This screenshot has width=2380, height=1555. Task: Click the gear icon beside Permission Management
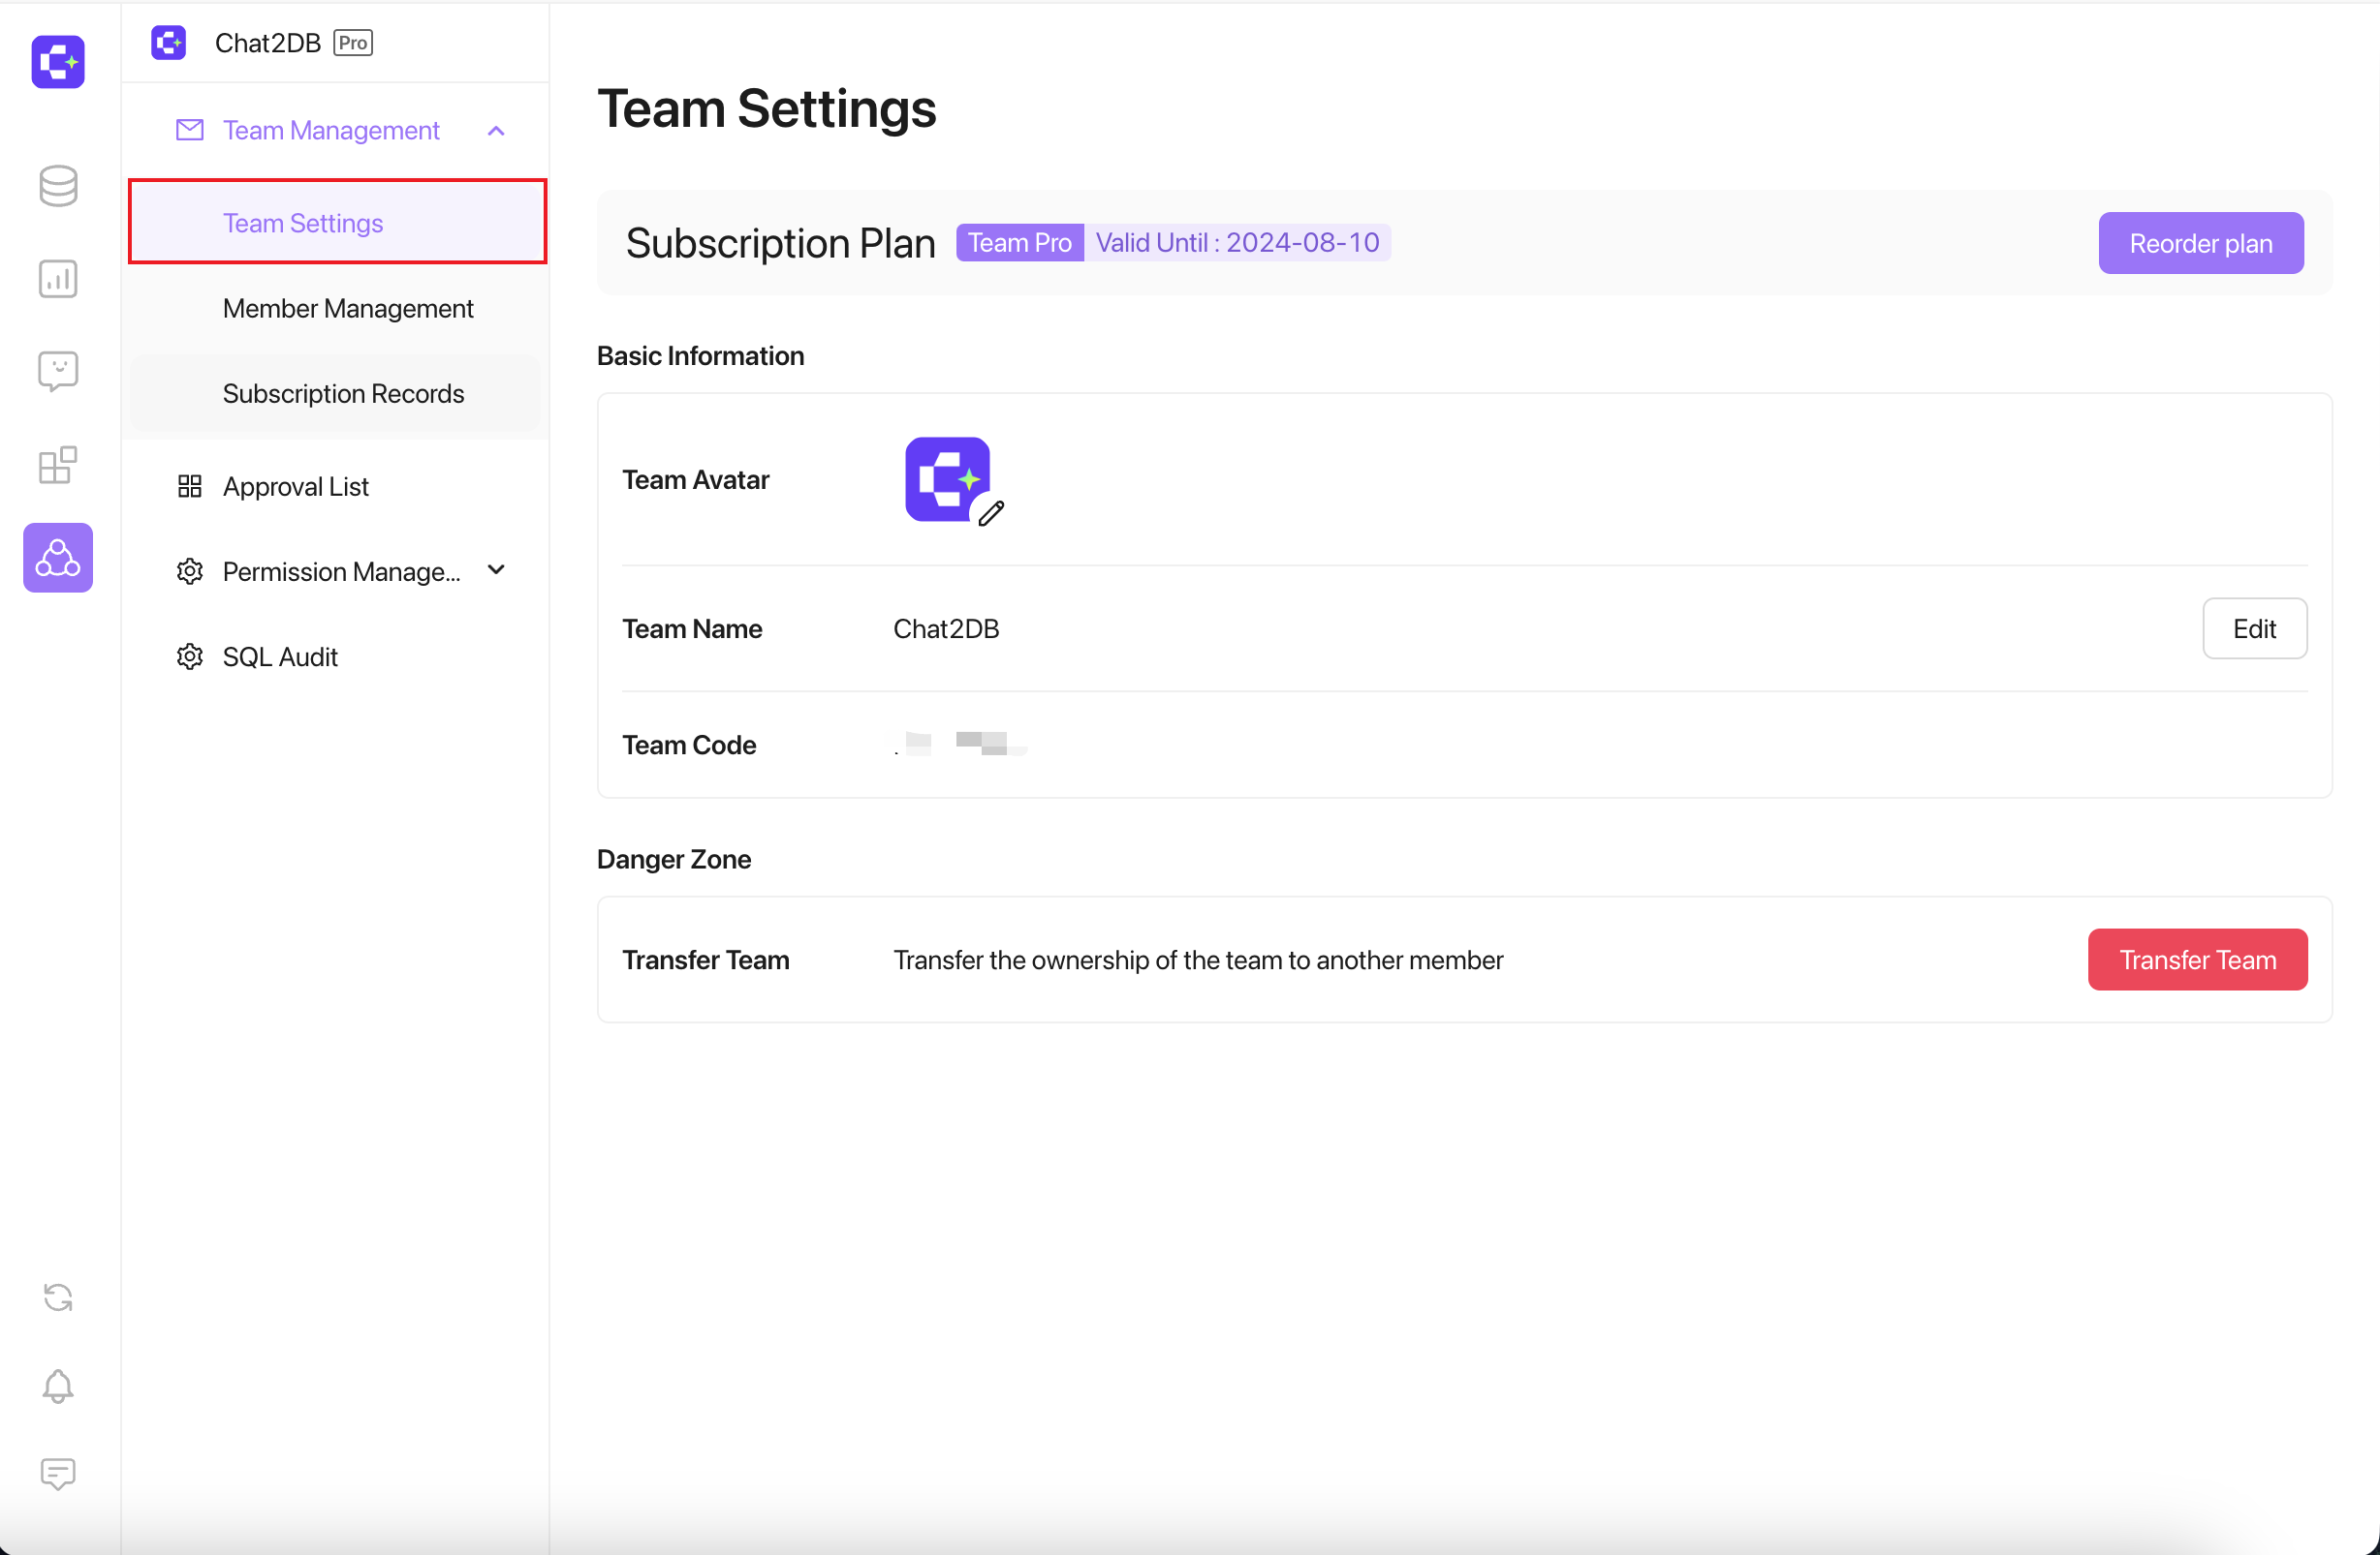190,571
